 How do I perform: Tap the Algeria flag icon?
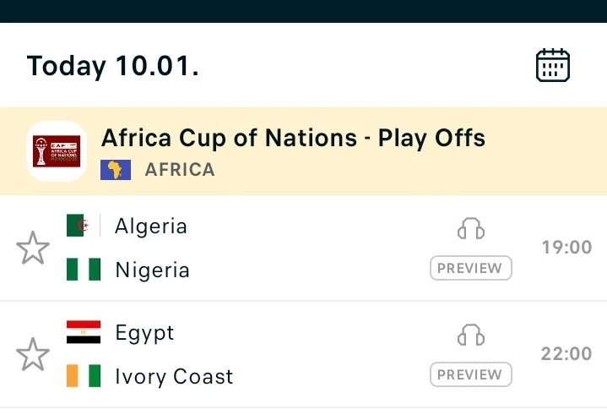(x=84, y=226)
